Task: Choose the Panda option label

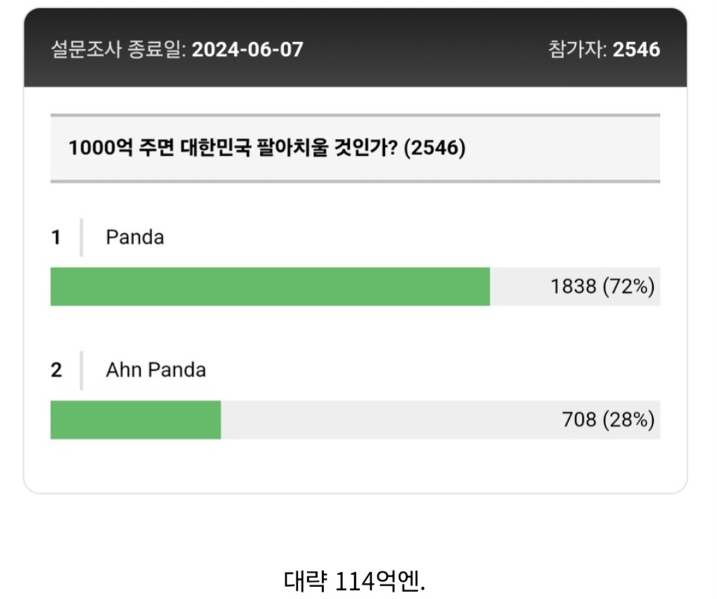Action: pyautogui.click(x=135, y=237)
